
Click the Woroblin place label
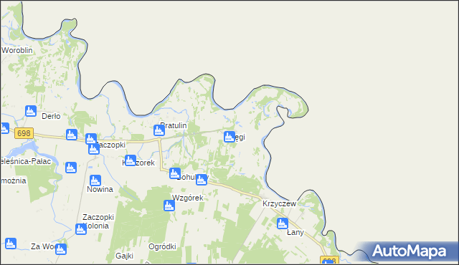(x=17, y=50)
